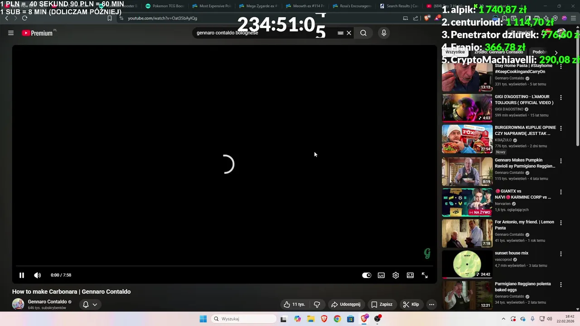Open options menu for Burgerownia video
Image resolution: width=580 pixels, height=326 pixels.
tap(561, 129)
